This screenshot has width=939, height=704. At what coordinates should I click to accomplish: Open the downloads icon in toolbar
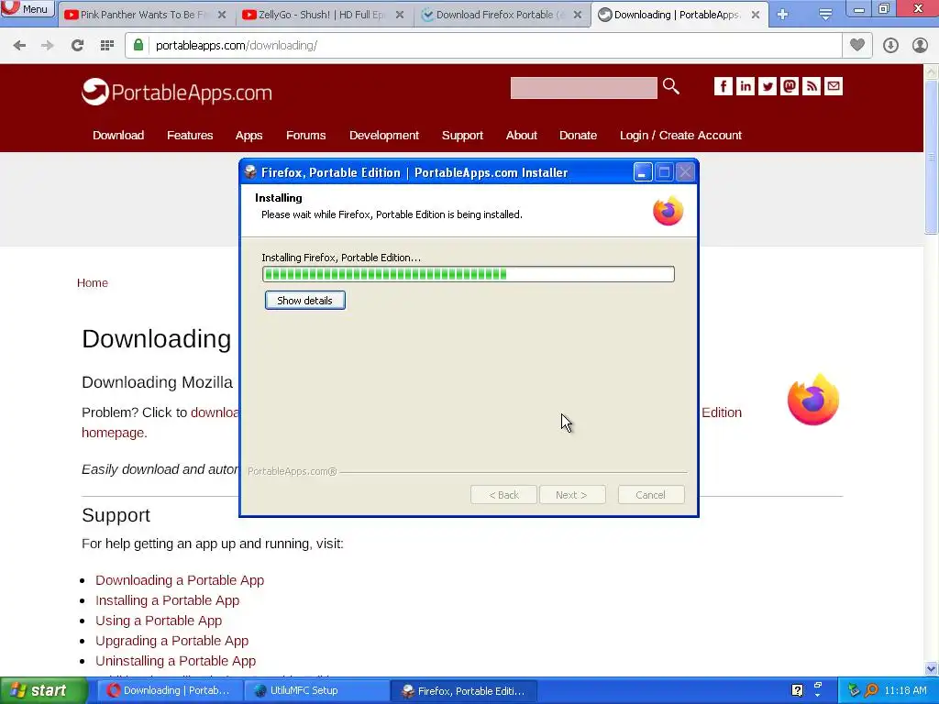coord(890,46)
